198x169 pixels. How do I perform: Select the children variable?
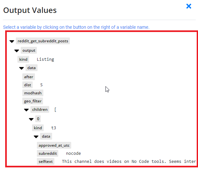point(40,109)
